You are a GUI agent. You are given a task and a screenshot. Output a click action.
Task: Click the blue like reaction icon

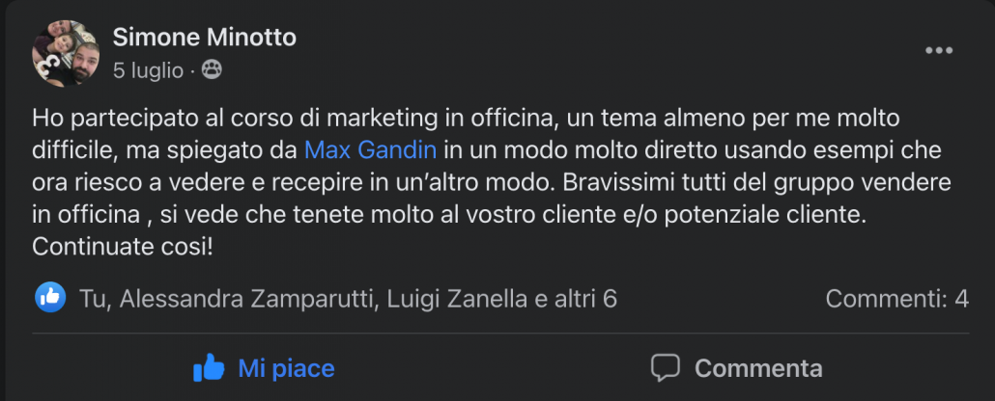pyautogui.click(x=50, y=298)
